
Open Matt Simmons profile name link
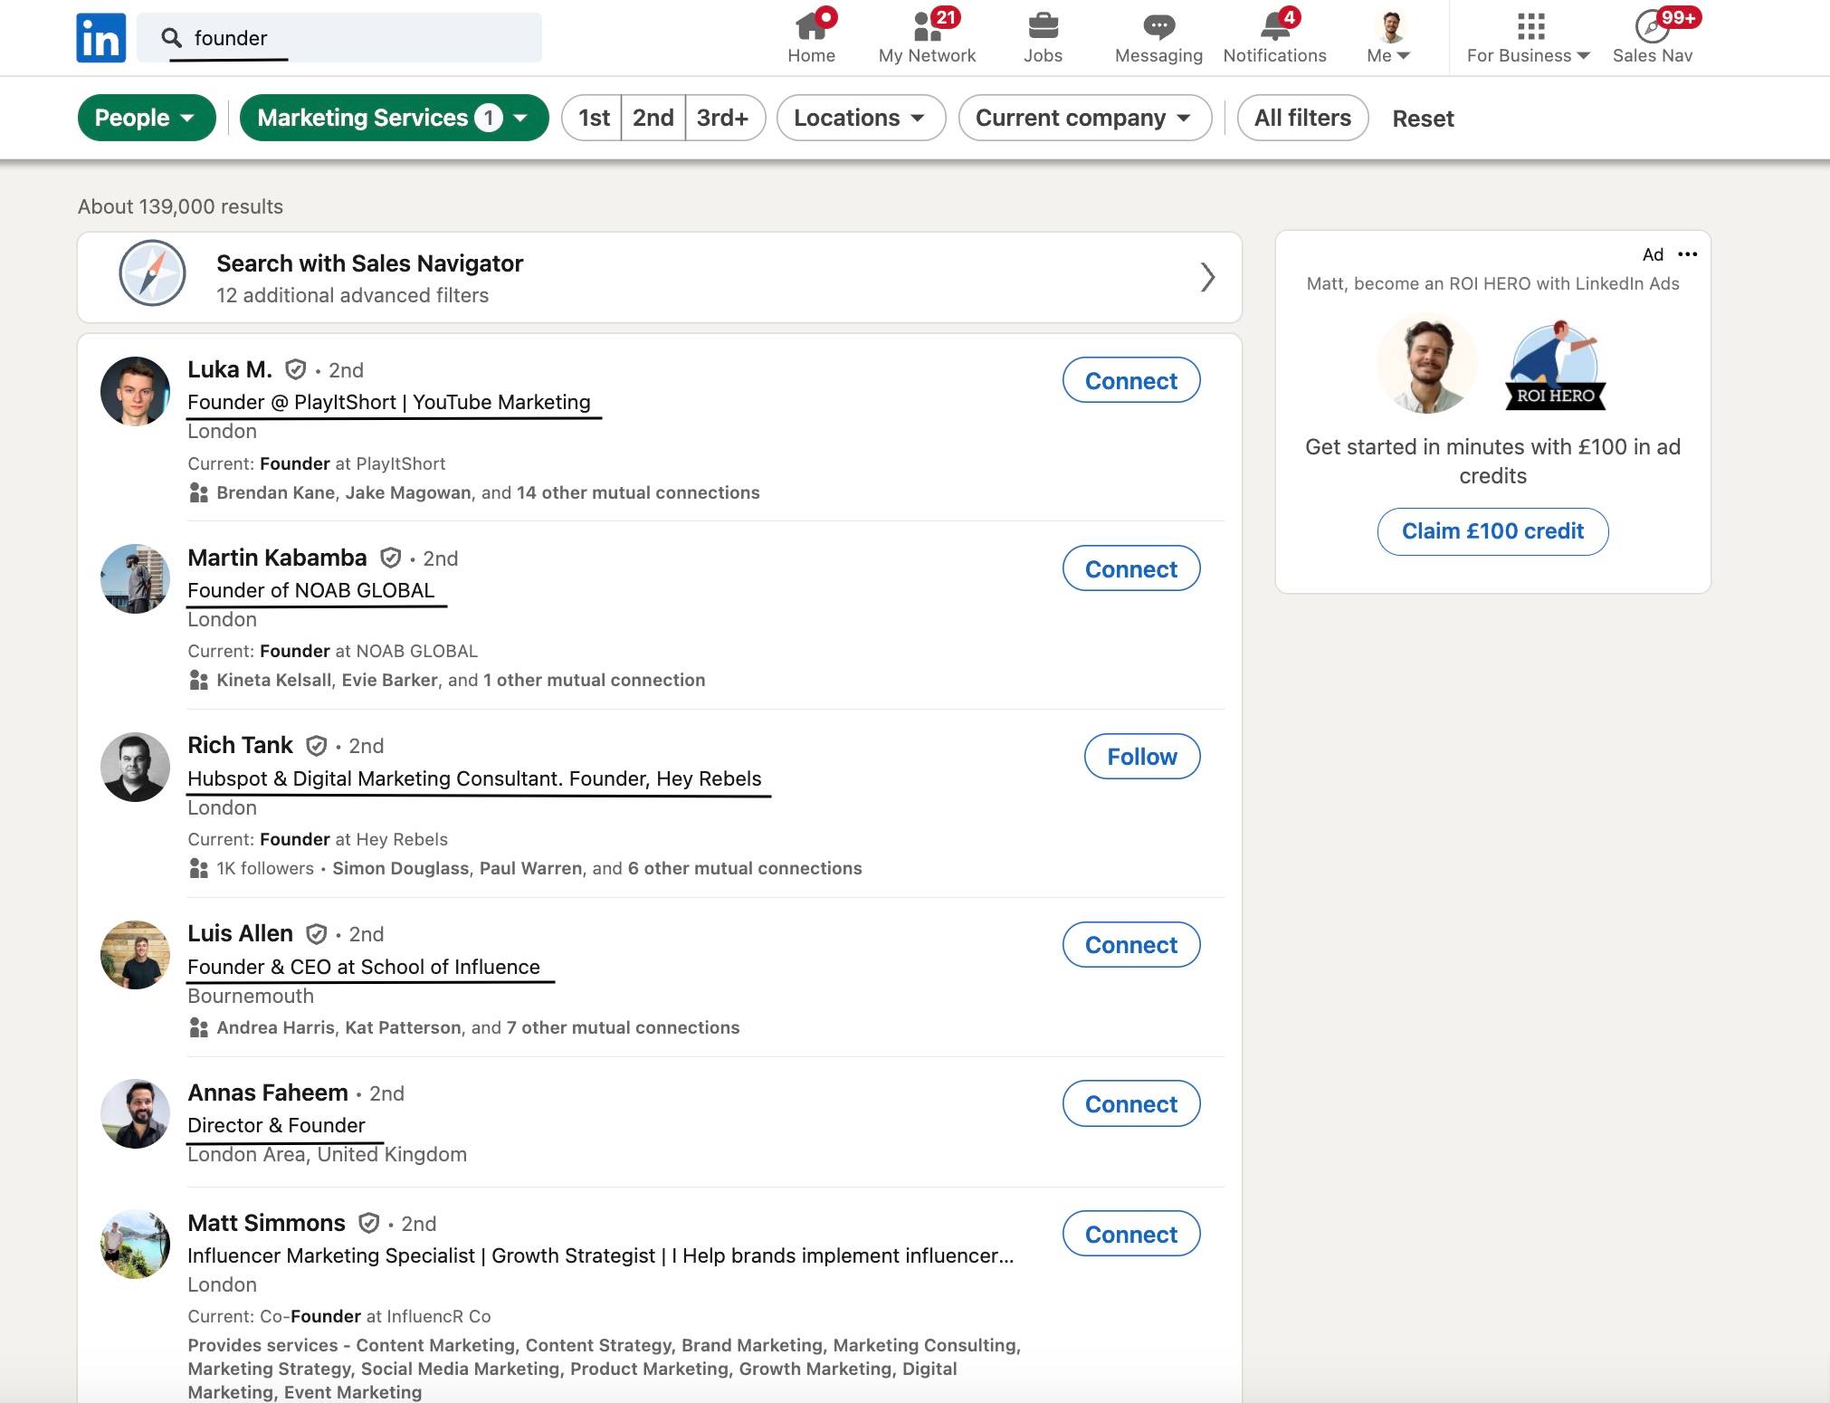tap(266, 1223)
